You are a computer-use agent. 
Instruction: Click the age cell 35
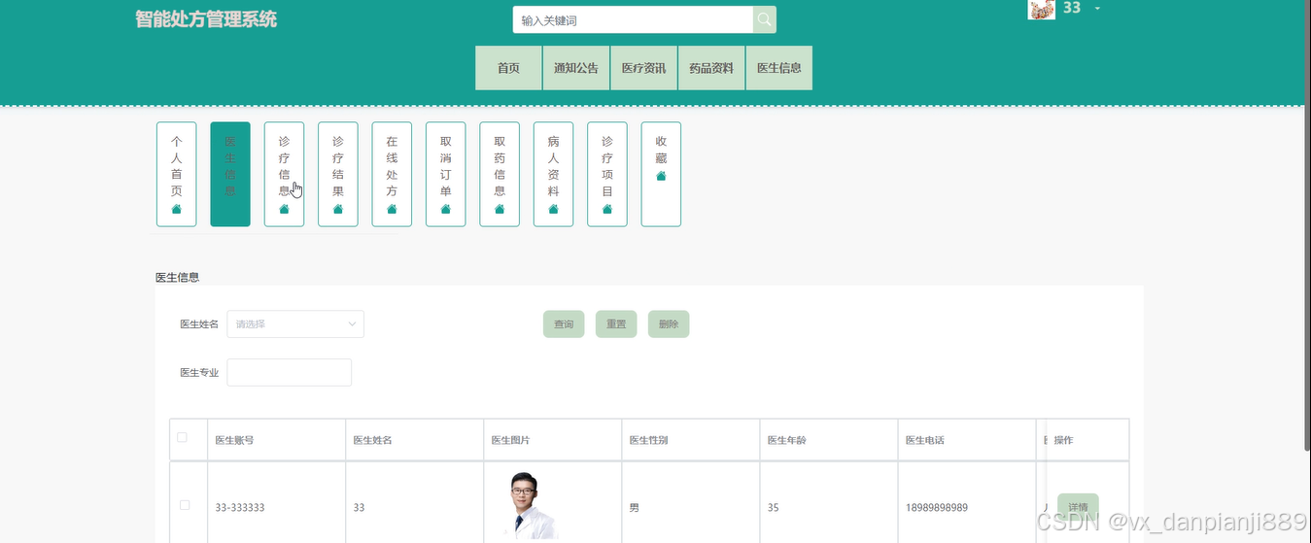click(x=774, y=508)
